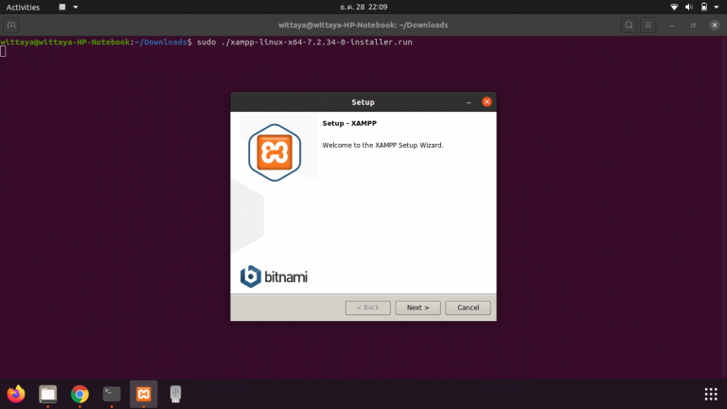Open the USB drive icon in dock
This screenshot has height=409, width=727.
coord(176,394)
